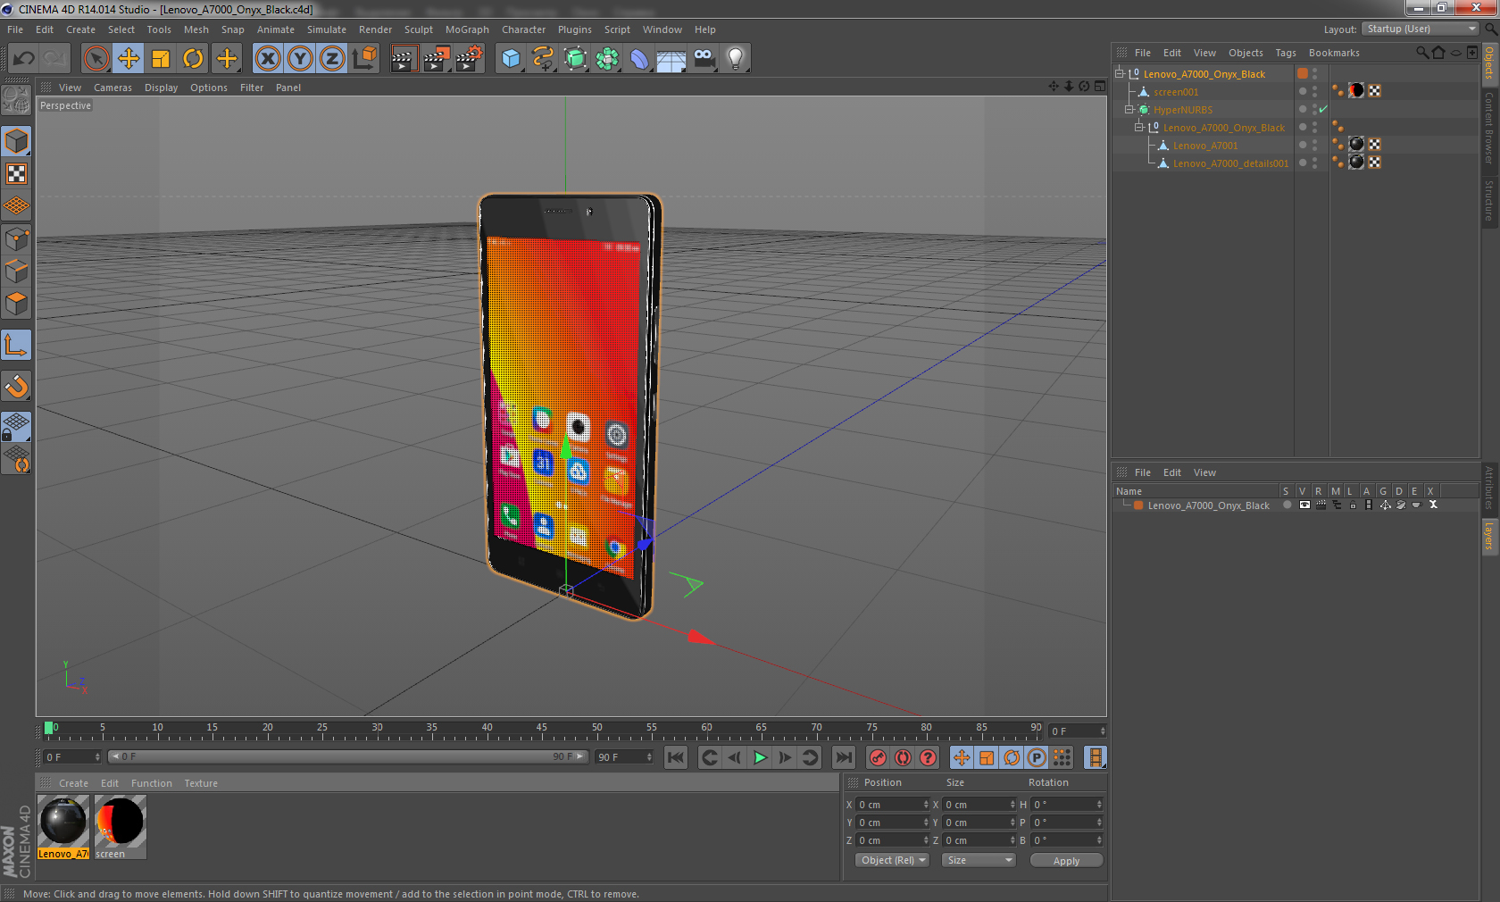The width and height of the screenshot is (1500, 902).
Task: Switch to polygons mode
Action: [16, 304]
